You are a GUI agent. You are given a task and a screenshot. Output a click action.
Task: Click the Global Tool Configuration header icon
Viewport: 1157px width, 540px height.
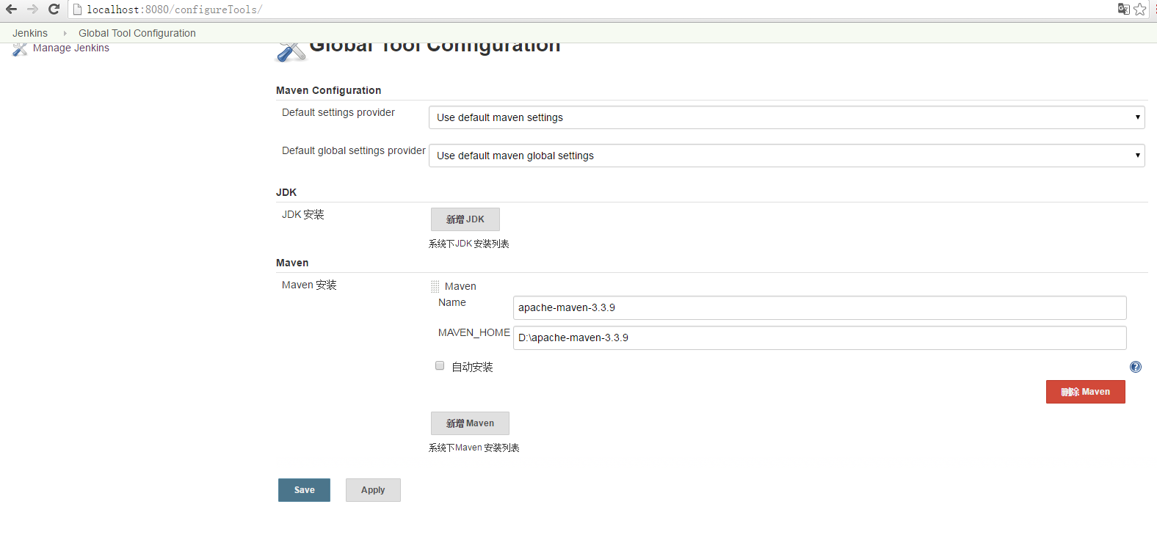[x=291, y=51]
